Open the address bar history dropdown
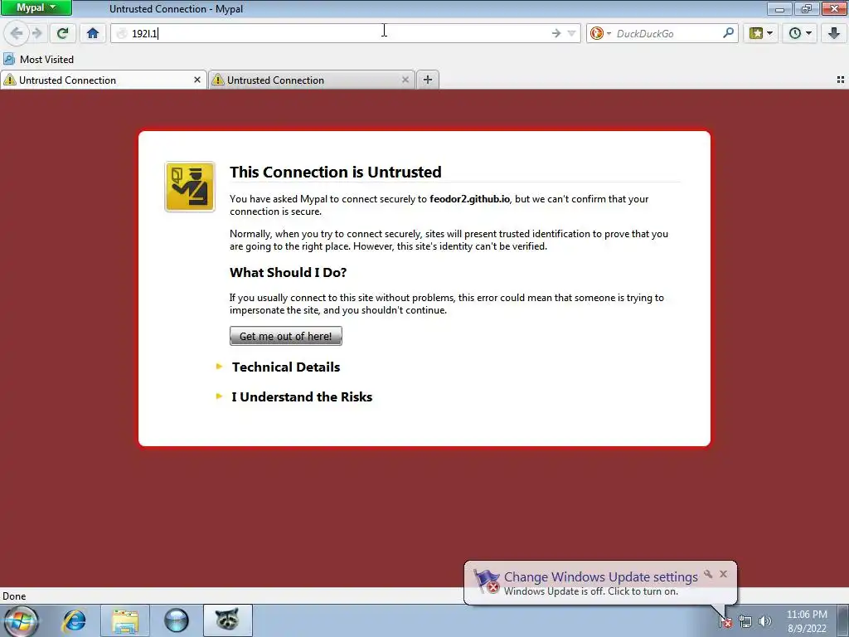Image resolution: width=849 pixels, height=637 pixels. pos(572,33)
